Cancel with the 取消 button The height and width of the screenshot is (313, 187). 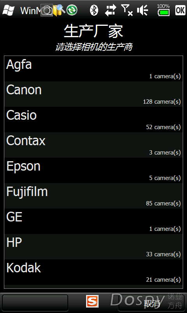[x=152, y=304]
